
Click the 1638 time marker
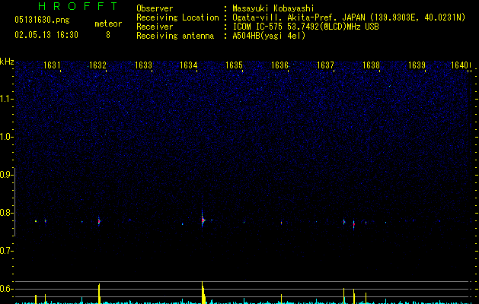tap(371, 65)
